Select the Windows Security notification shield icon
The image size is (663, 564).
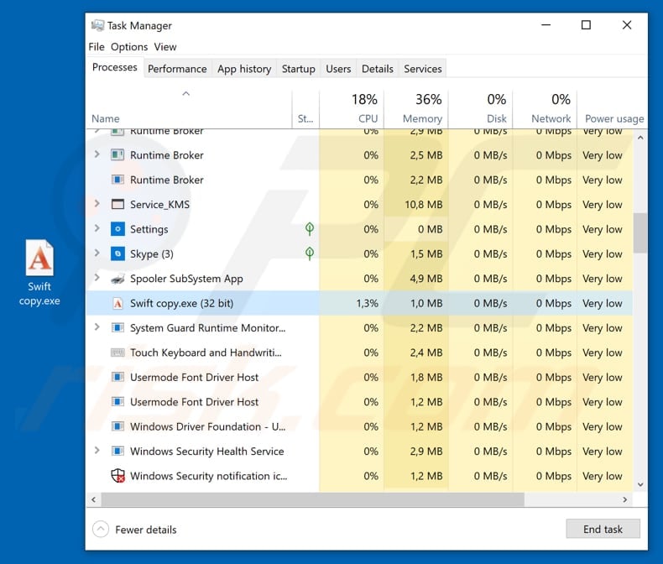click(x=117, y=476)
